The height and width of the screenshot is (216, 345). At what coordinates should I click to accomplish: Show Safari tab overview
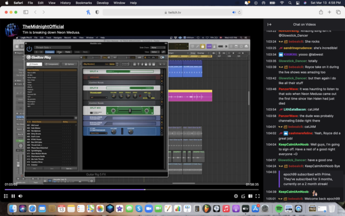tap(338, 12)
